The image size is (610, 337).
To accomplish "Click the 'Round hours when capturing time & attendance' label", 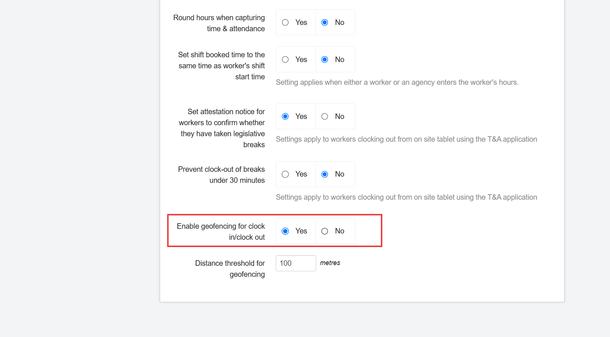I will click(x=219, y=23).
